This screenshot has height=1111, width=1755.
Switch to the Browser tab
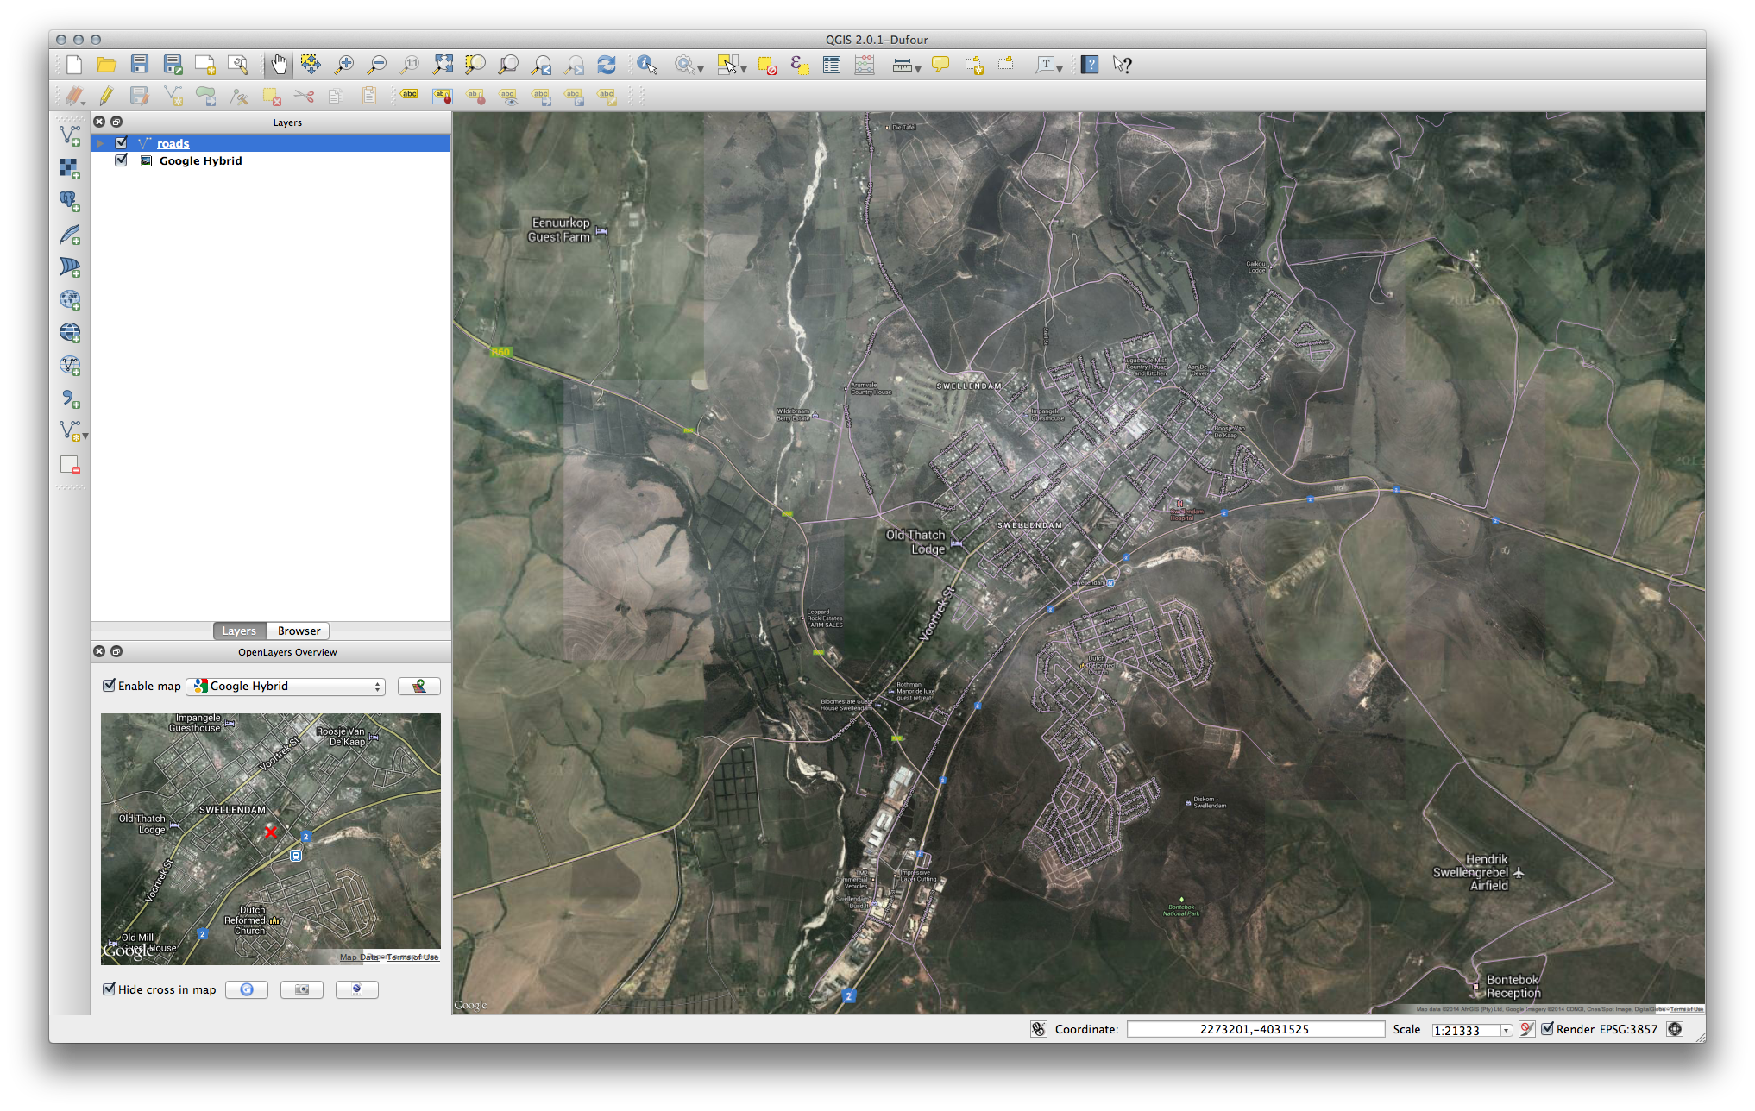coord(299,631)
